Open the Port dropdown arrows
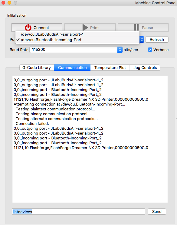Screen dimensions: 177x225 (x=142, y=39)
